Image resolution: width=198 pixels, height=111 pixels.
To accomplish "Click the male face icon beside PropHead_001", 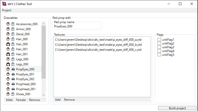I will click(x=8, y=89).
